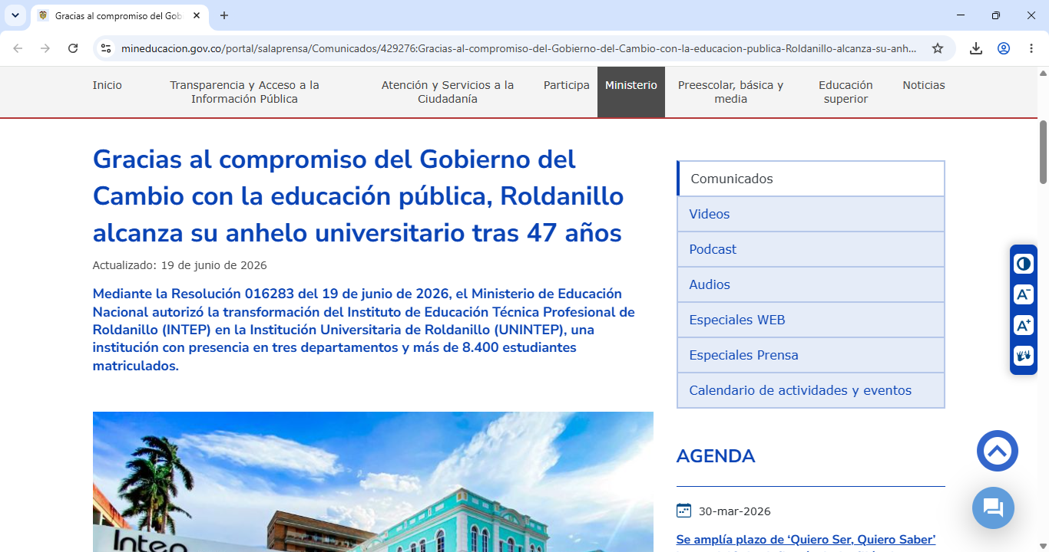Open the Chrome three-dot menu

(x=1031, y=48)
